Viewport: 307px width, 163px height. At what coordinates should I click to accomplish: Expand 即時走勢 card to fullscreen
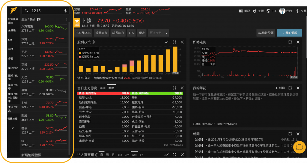click(x=290, y=42)
